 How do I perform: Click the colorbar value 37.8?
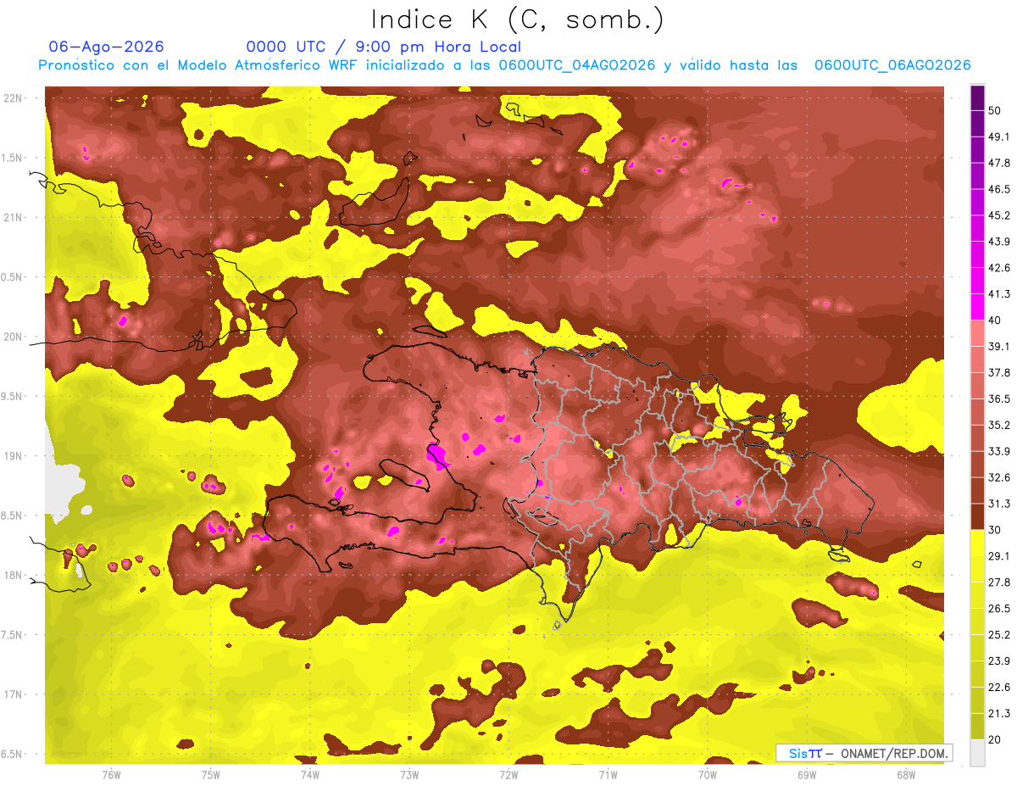point(998,373)
